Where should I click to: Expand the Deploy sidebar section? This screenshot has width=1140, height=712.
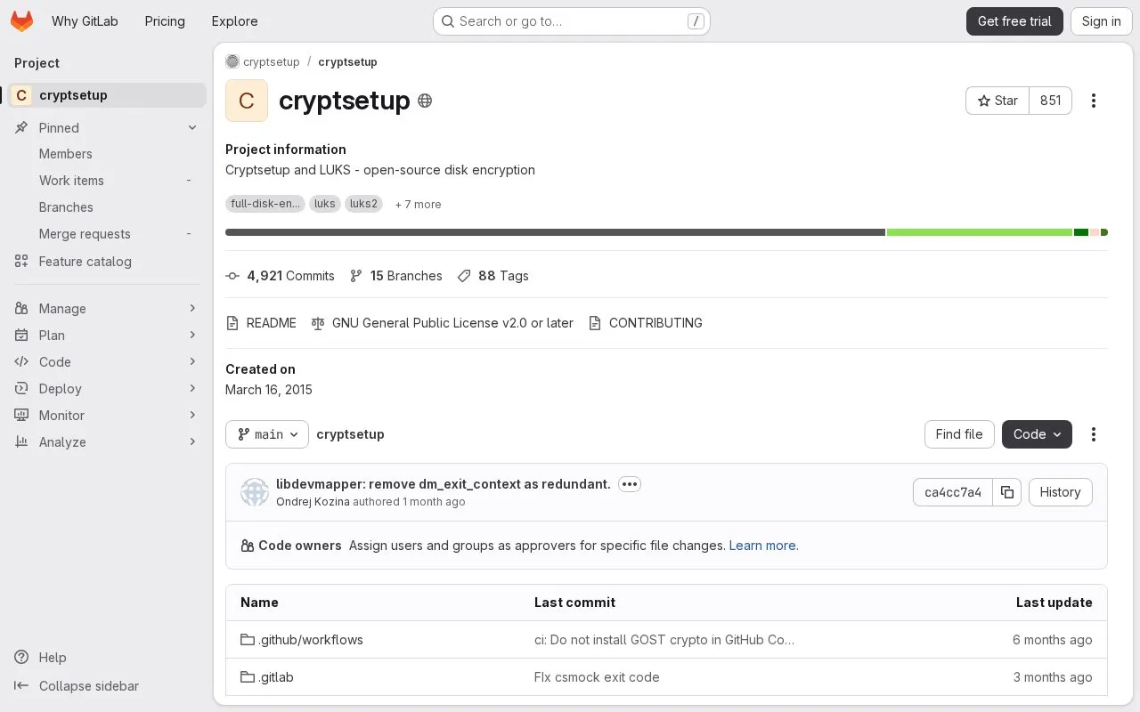pos(107,389)
